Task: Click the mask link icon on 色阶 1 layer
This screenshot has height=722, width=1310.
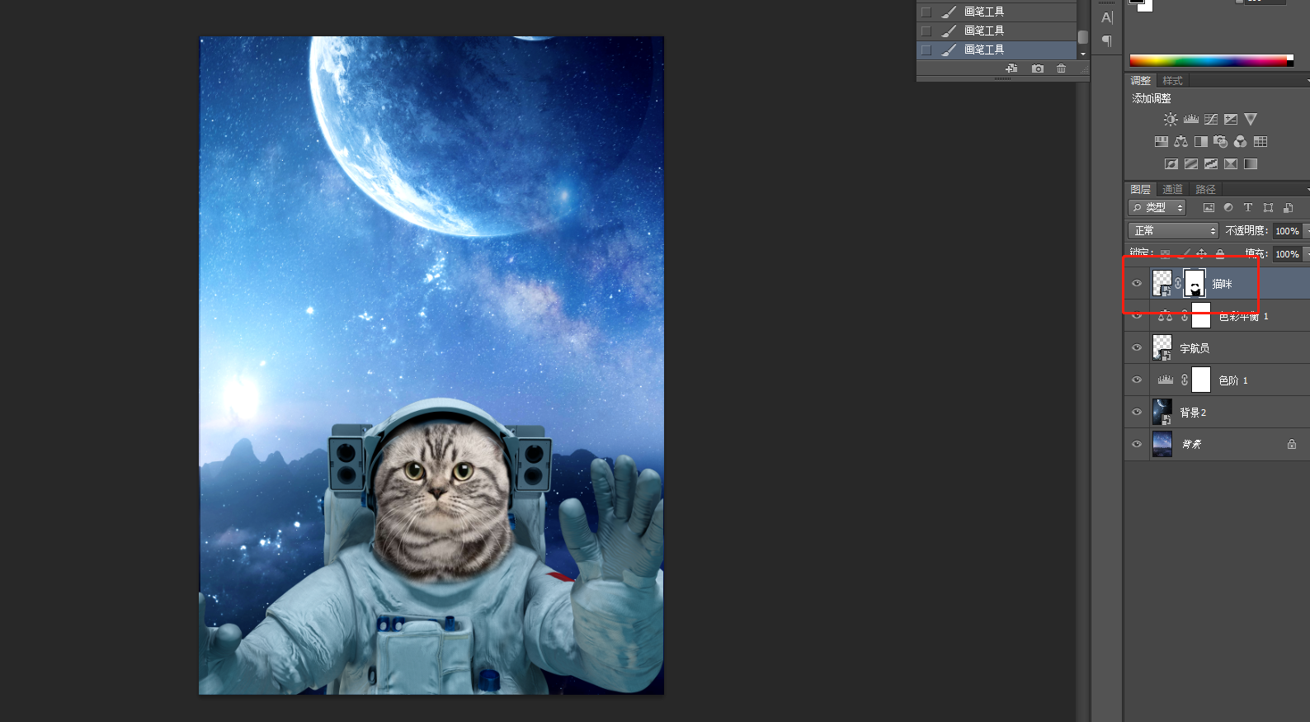Action: (x=1185, y=380)
